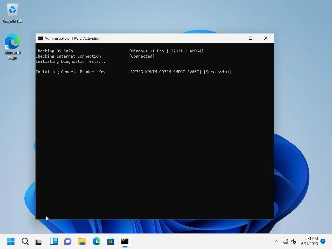
Task: Open Task View on the taskbar
Action: (39, 241)
